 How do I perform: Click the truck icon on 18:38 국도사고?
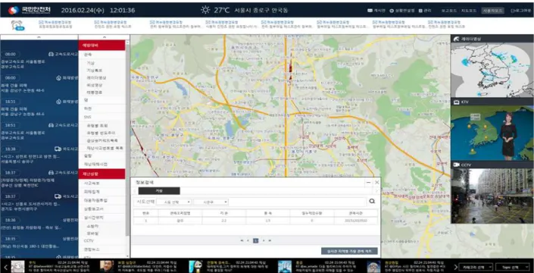58,149
